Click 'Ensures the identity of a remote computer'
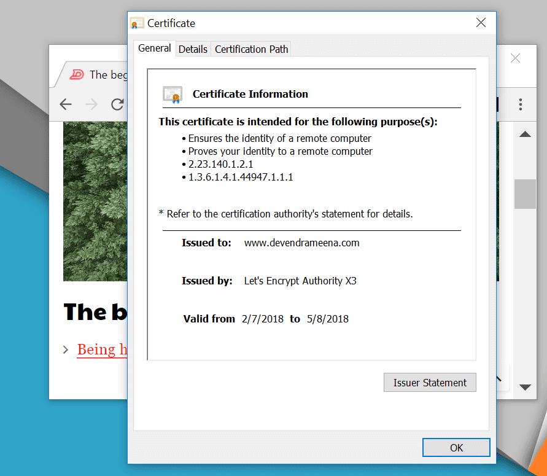Screen dimensions: 547x476 point(279,138)
